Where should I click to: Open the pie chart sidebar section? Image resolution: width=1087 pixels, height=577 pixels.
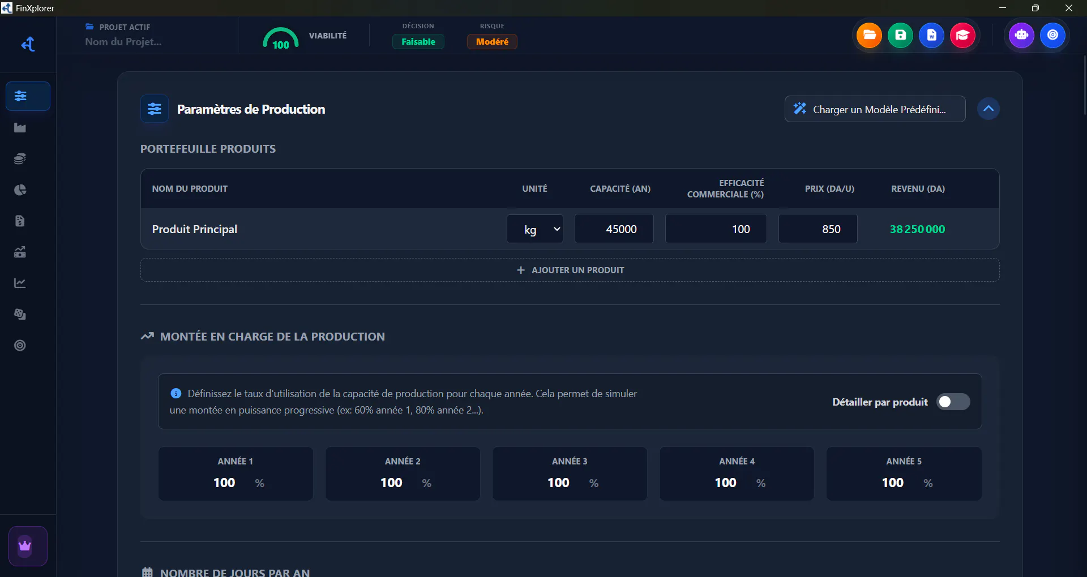pos(20,190)
